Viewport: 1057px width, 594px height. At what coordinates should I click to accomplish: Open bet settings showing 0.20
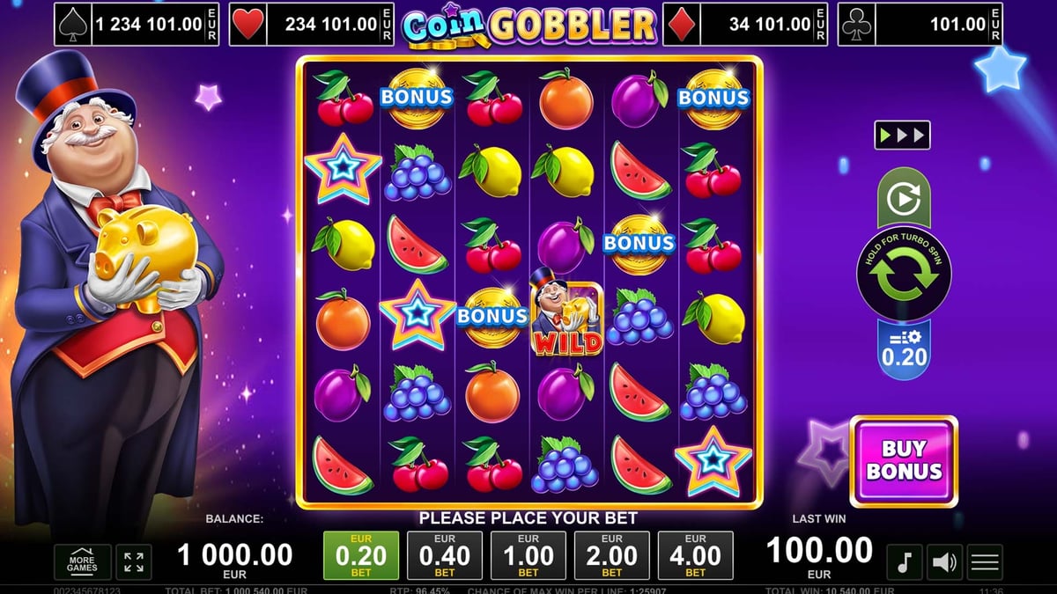[x=904, y=350]
